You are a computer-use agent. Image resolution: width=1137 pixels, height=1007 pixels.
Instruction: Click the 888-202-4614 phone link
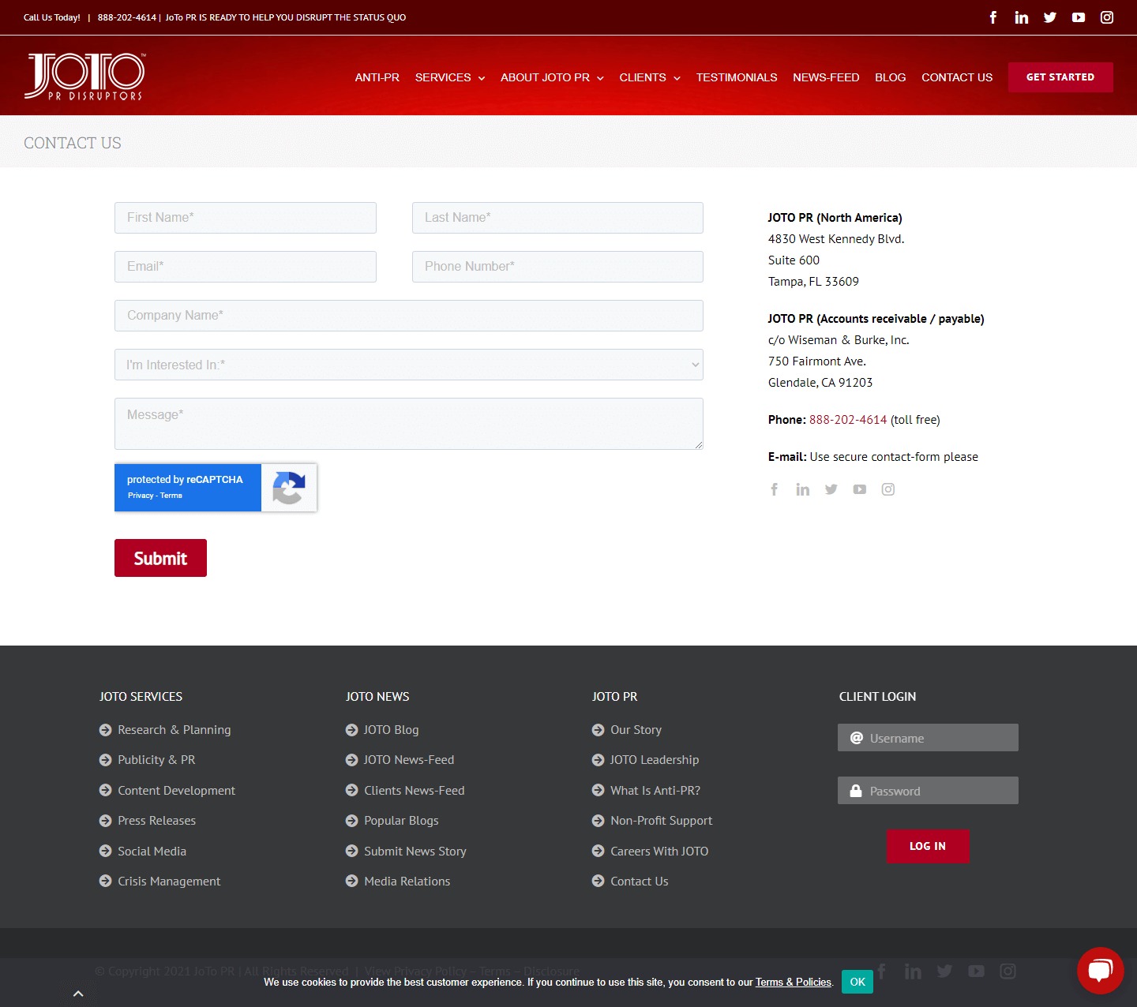847,420
